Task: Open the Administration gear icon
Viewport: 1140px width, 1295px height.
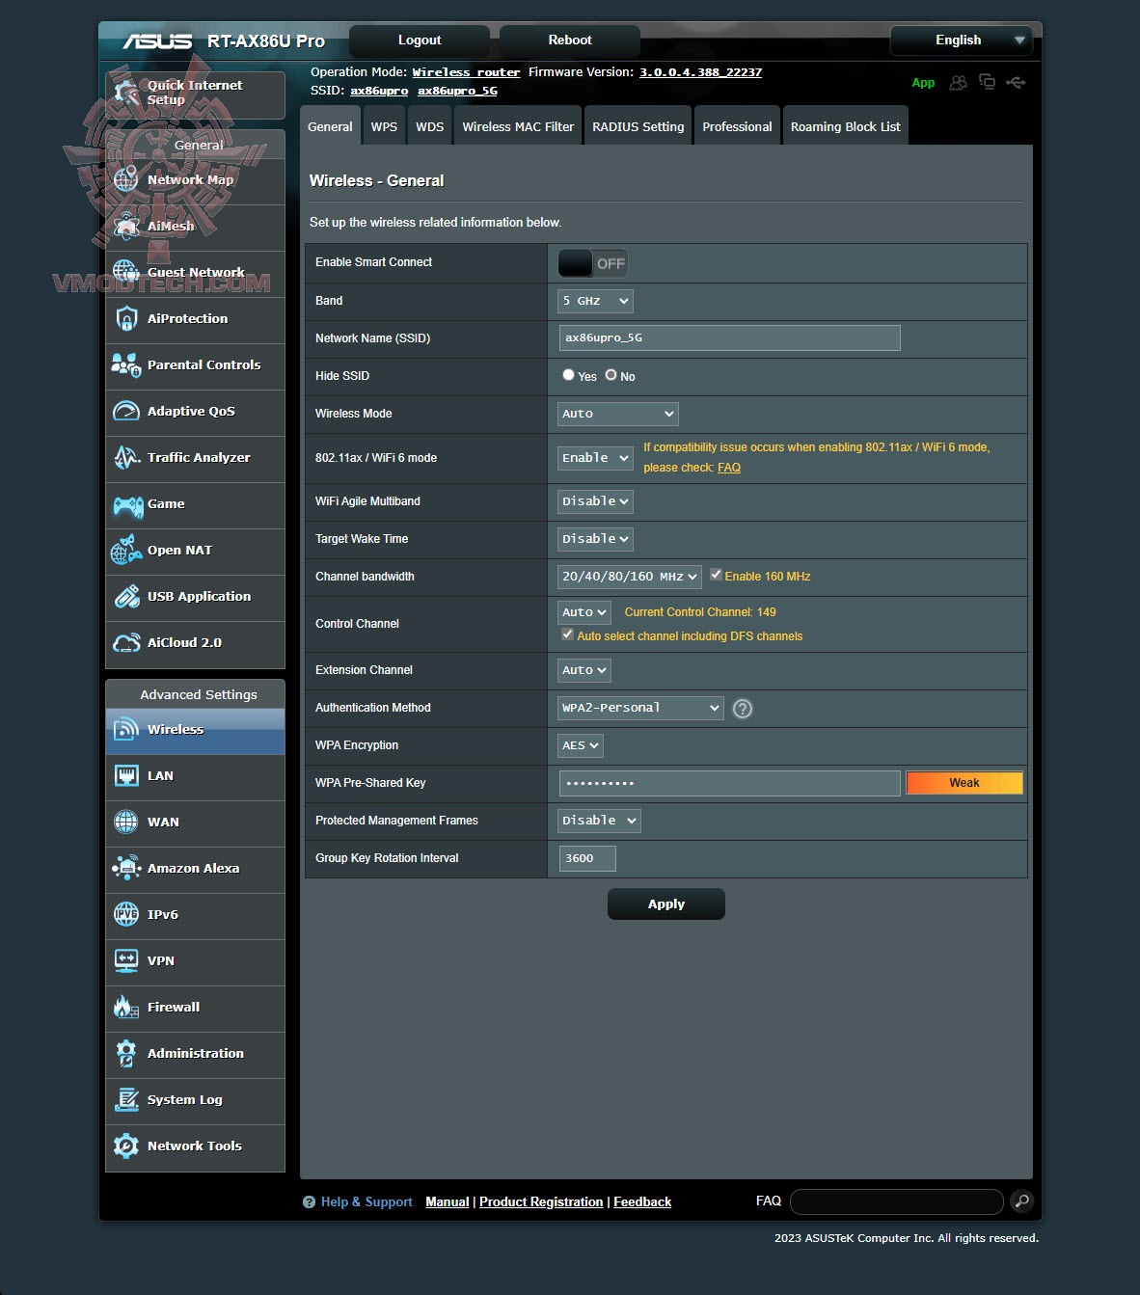Action: [126, 1054]
